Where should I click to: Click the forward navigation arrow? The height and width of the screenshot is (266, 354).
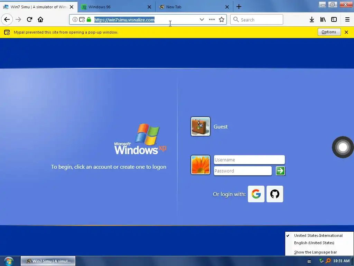click(18, 19)
